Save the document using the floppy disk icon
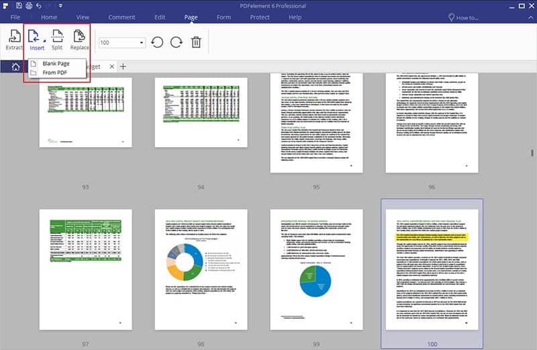 (x=19, y=5)
